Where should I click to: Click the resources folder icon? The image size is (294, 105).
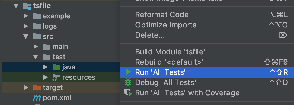[x=56, y=78]
